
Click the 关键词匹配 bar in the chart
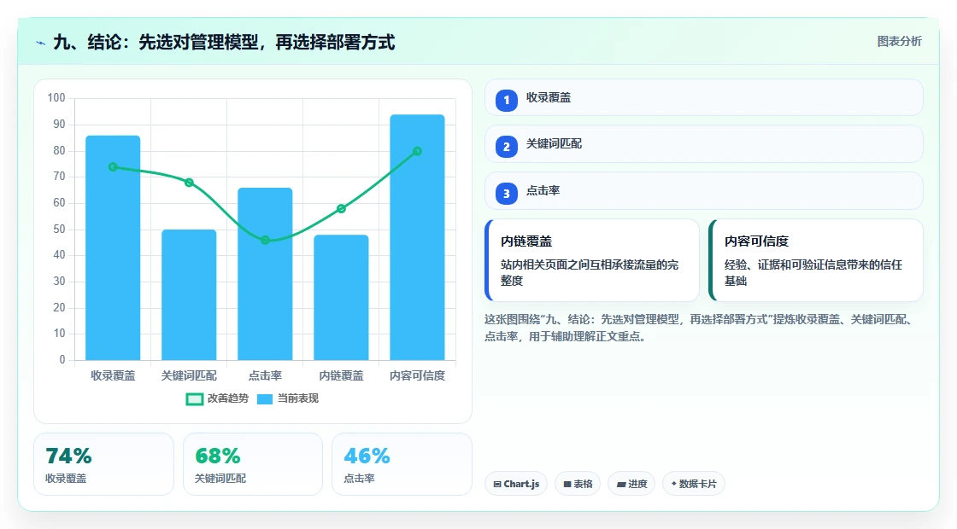point(189,295)
